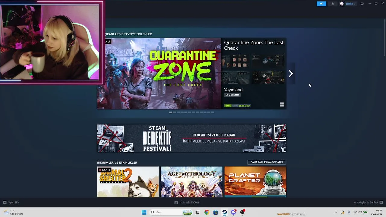Click the En Çok Satan tag
Image resolution: width=386 pixels, height=217 pixels.
pos(232,95)
